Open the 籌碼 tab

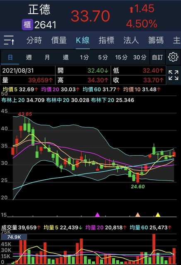[156, 41]
